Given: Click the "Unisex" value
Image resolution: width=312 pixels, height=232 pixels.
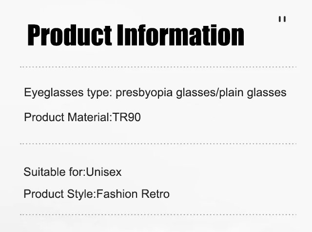Looking at the screenshot, I should 103,172.
